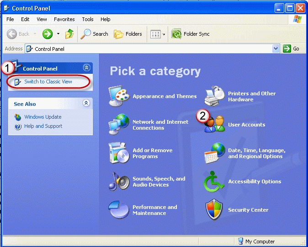Click the green Forward arrow button
Viewport: 308px width, 247px height.
(48, 34)
